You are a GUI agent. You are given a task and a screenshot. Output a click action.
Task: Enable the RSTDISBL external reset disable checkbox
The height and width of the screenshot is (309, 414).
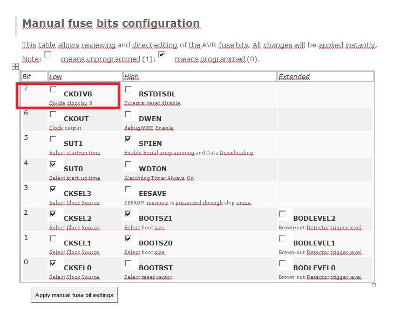[128, 89]
